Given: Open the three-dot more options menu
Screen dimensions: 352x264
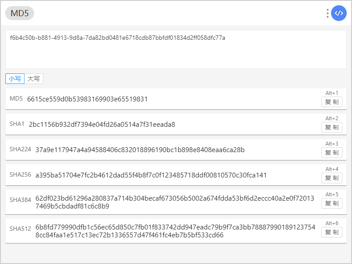Looking at the screenshot, I should (327, 13).
